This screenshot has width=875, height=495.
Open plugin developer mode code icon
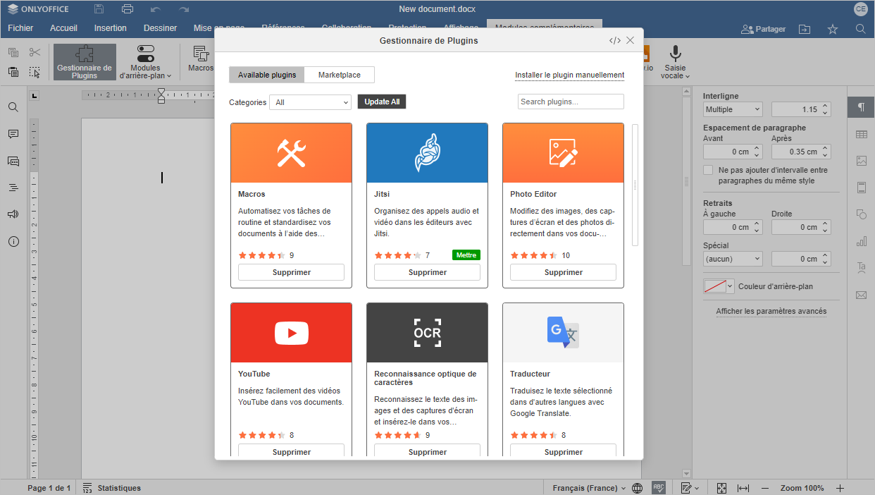click(x=615, y=40)
